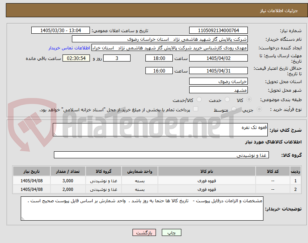Open اطلاعات تماس خریدار contact link
The width and height of the screenshot is (308, 243).
[x=69, y=48]
